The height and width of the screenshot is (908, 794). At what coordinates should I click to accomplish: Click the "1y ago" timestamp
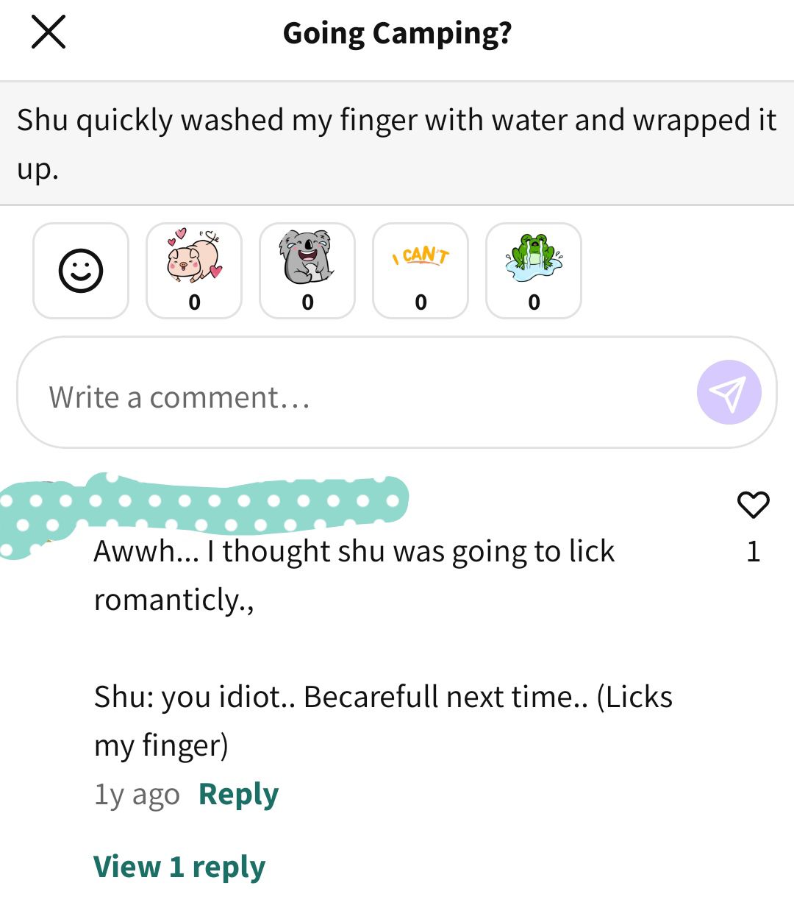(x=137, y=795)
